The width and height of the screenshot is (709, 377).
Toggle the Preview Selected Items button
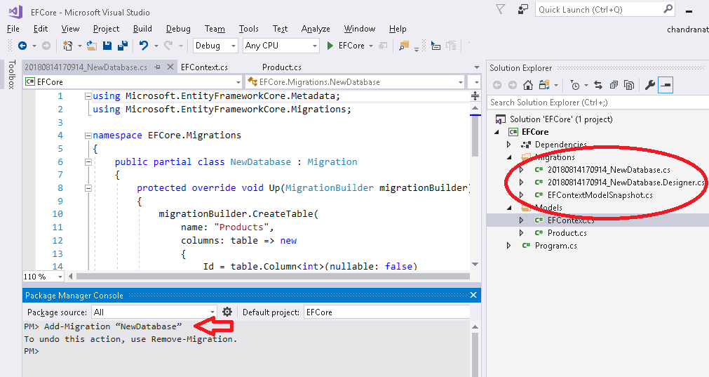pyautogui.click(x=666, y=85)
